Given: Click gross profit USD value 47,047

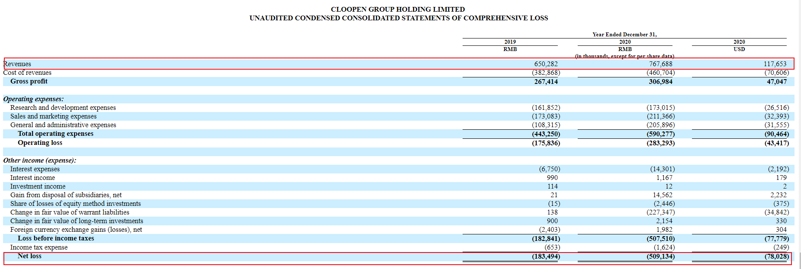Looking at the screenshot, I should point(777,82).
